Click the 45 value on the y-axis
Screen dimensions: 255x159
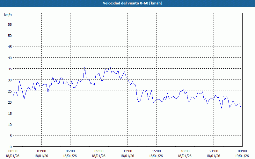10,46
